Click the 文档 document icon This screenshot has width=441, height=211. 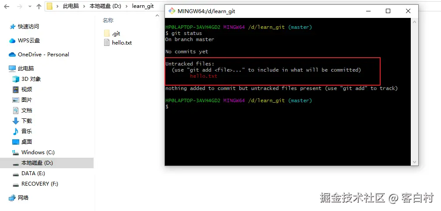coord(16,111)
